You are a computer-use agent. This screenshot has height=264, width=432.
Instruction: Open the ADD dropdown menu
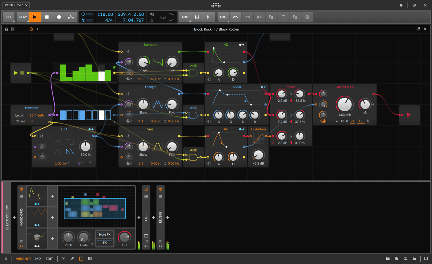pyautogui.click(x=185, y=17)
